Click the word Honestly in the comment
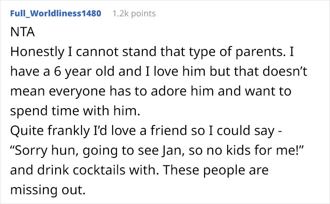The width and height of the screenshot is (330, 204). (37, 52)
